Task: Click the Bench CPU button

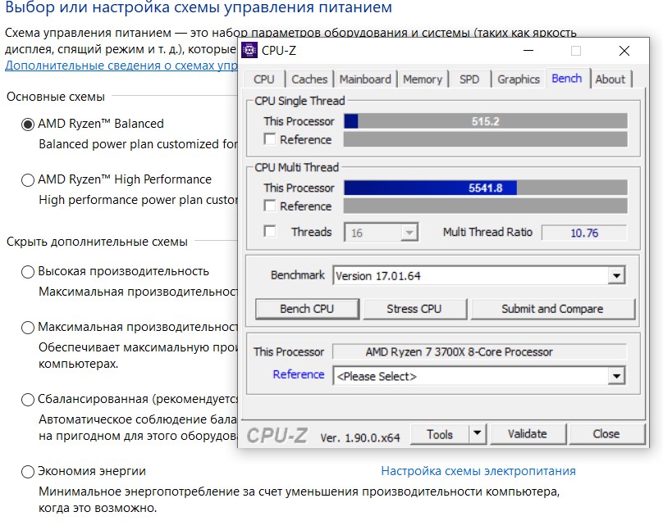Action: 307,309
